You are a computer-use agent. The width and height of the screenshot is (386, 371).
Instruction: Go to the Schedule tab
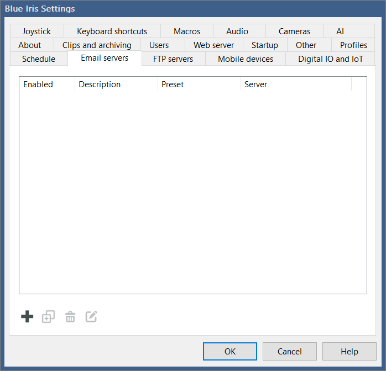click(x=39, y=59)
